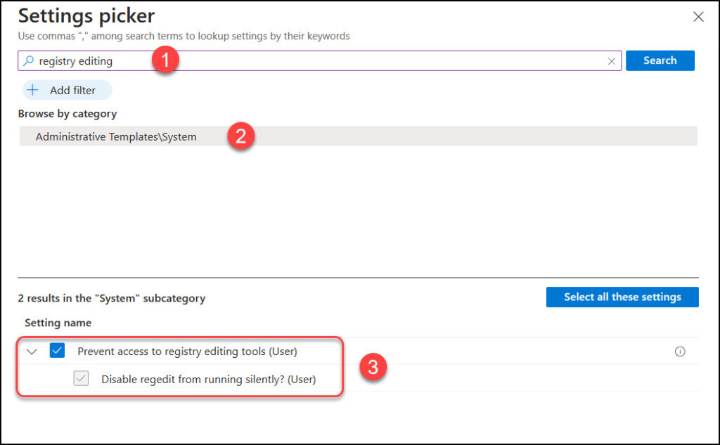The image size is (720, 445).
Task: Click the Setting name column header
Action: tap(58, 323)
